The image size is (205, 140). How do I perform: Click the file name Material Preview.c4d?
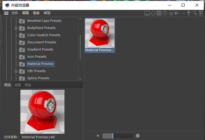pyautogui.click(x=38, y=137)
